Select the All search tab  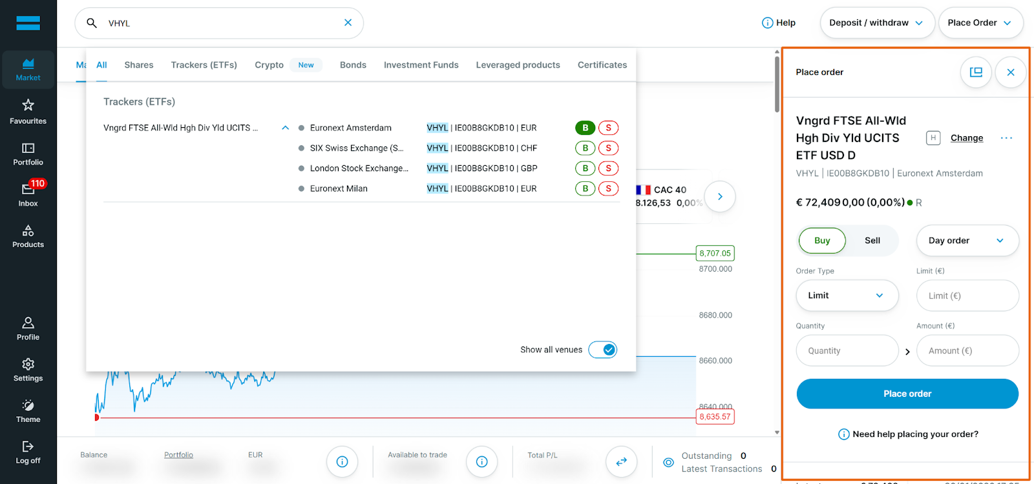point(101,65)
